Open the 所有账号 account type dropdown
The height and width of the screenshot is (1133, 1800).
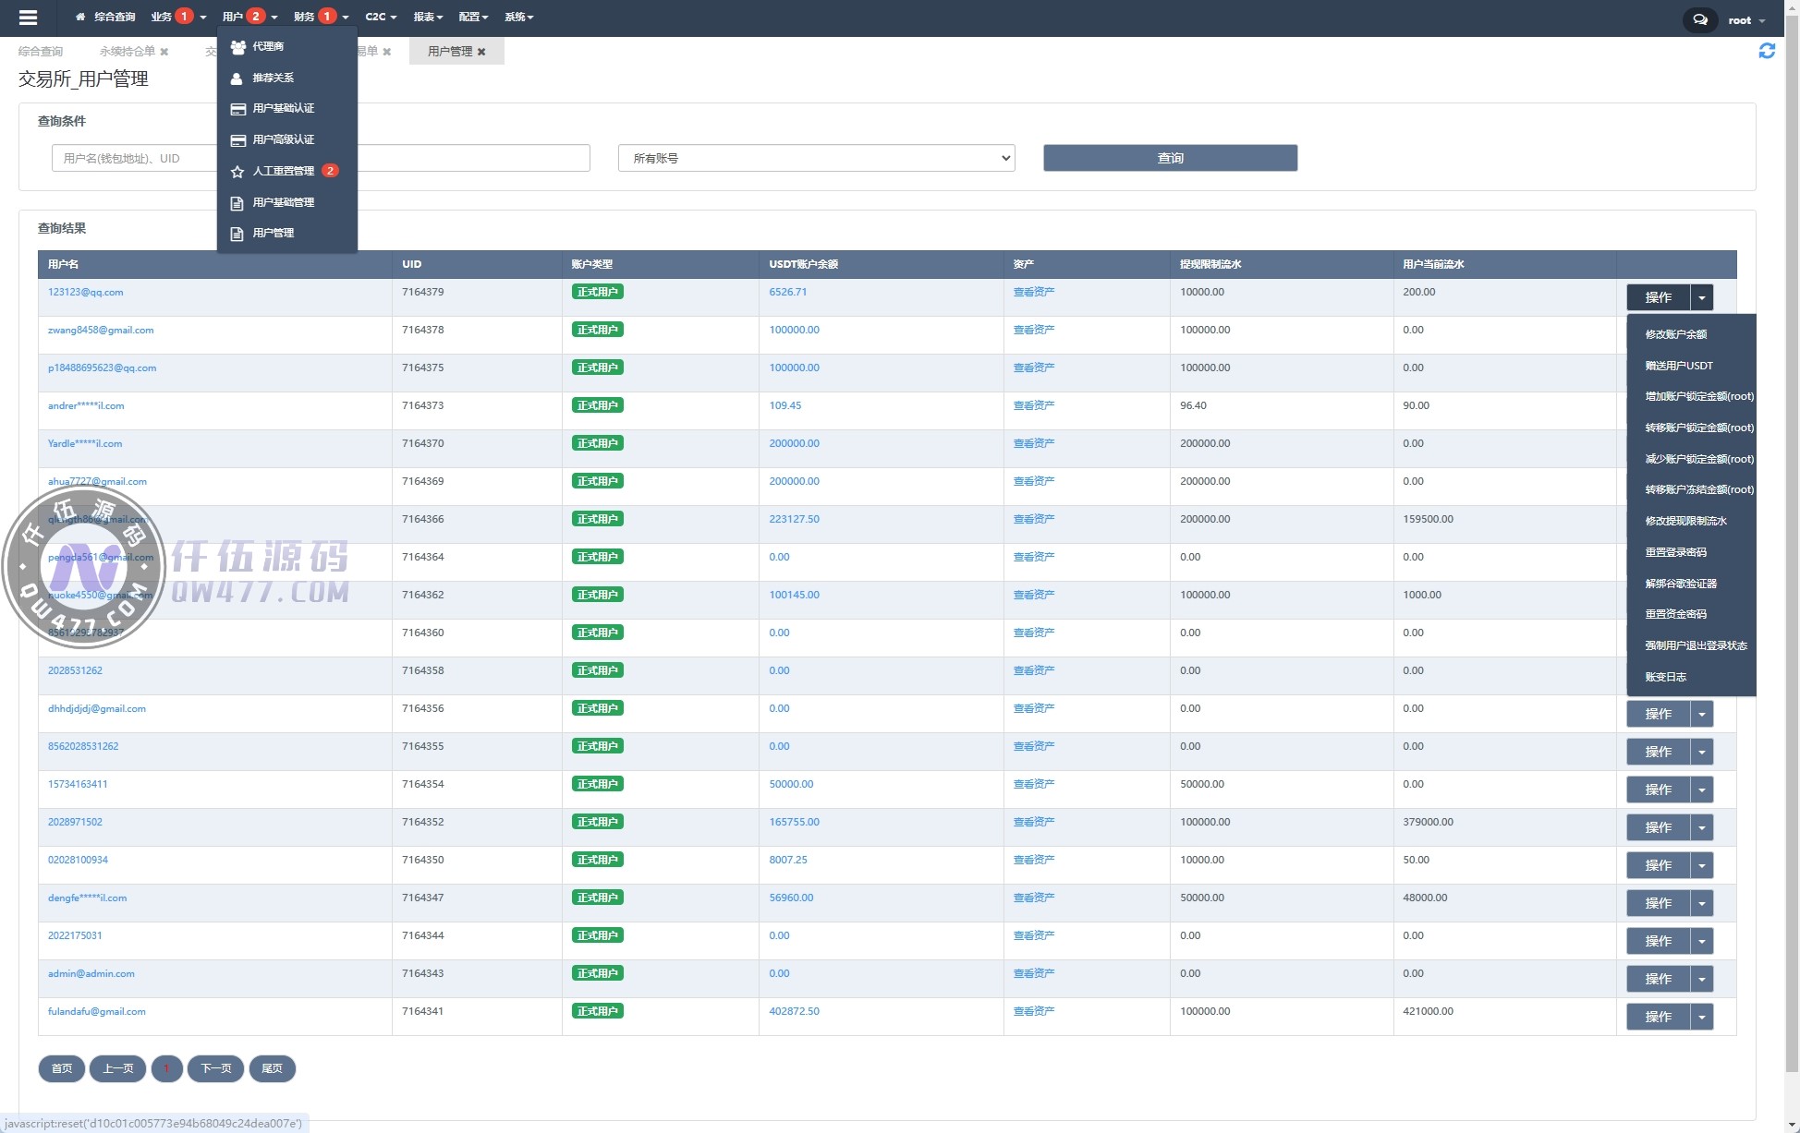[x=816, y=158]
